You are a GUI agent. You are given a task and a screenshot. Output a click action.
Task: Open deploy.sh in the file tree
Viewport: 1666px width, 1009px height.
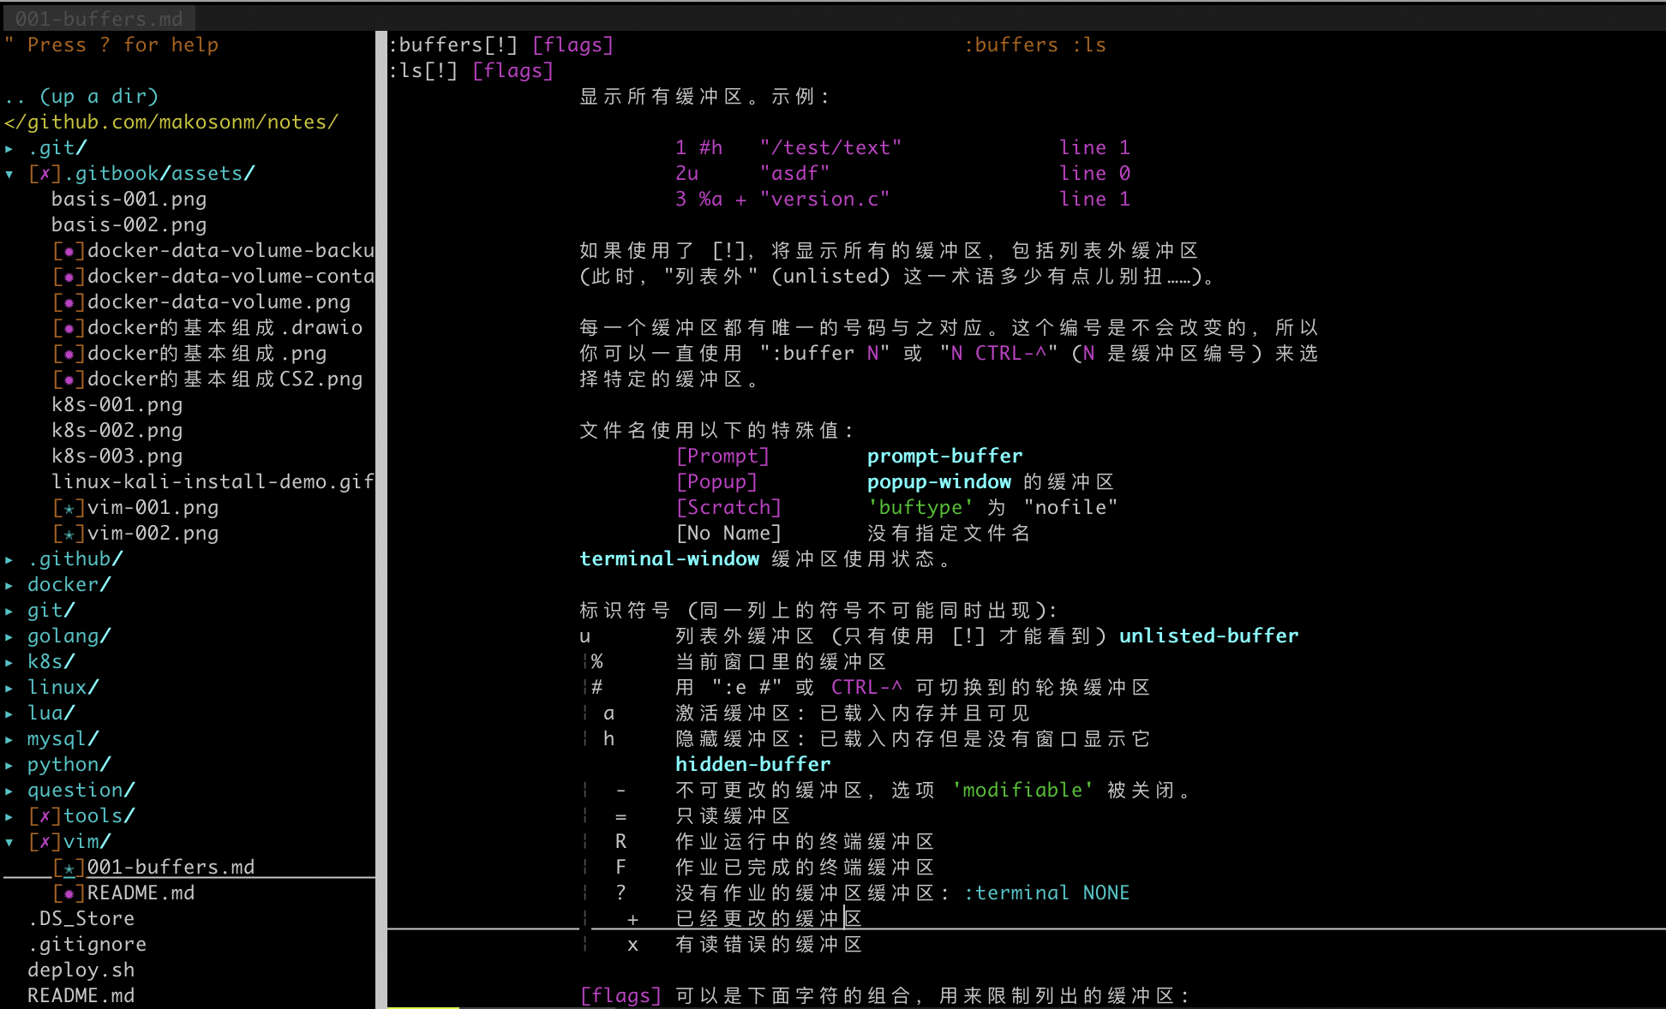[81, 970]
